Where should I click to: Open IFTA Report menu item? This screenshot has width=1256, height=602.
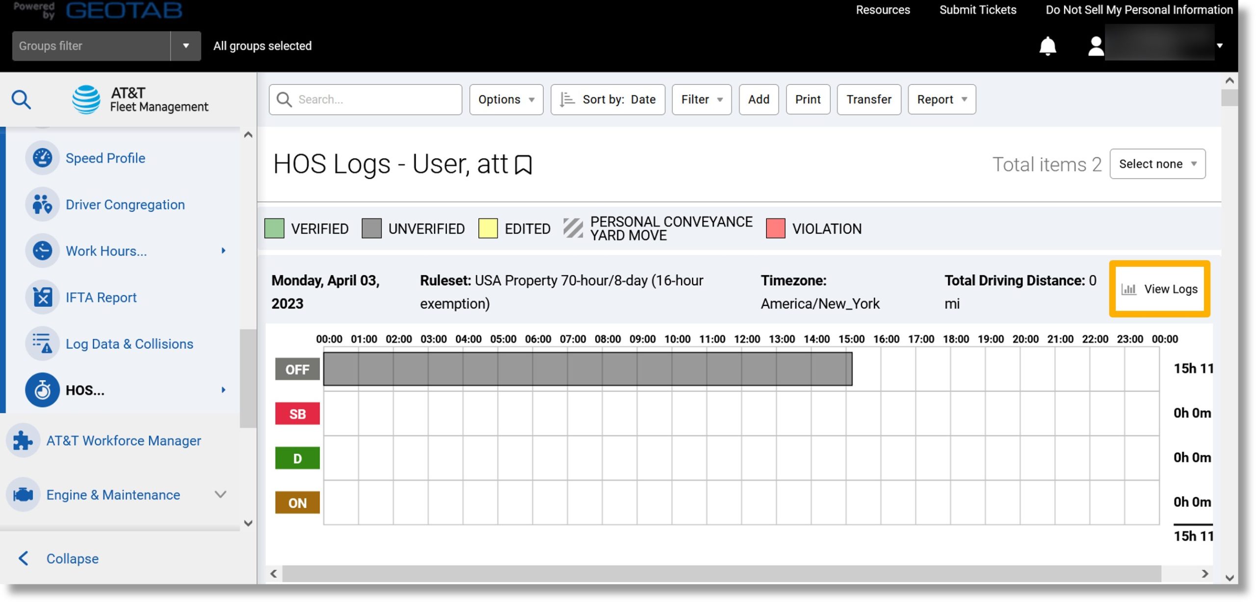[101, 297]
